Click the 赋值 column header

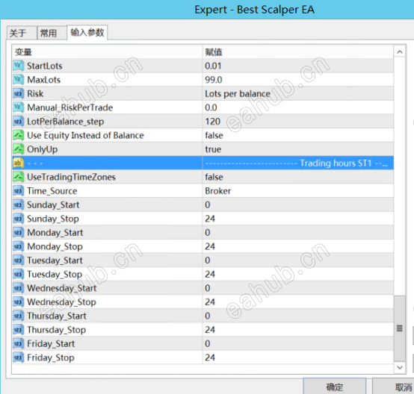coord(298,52)
